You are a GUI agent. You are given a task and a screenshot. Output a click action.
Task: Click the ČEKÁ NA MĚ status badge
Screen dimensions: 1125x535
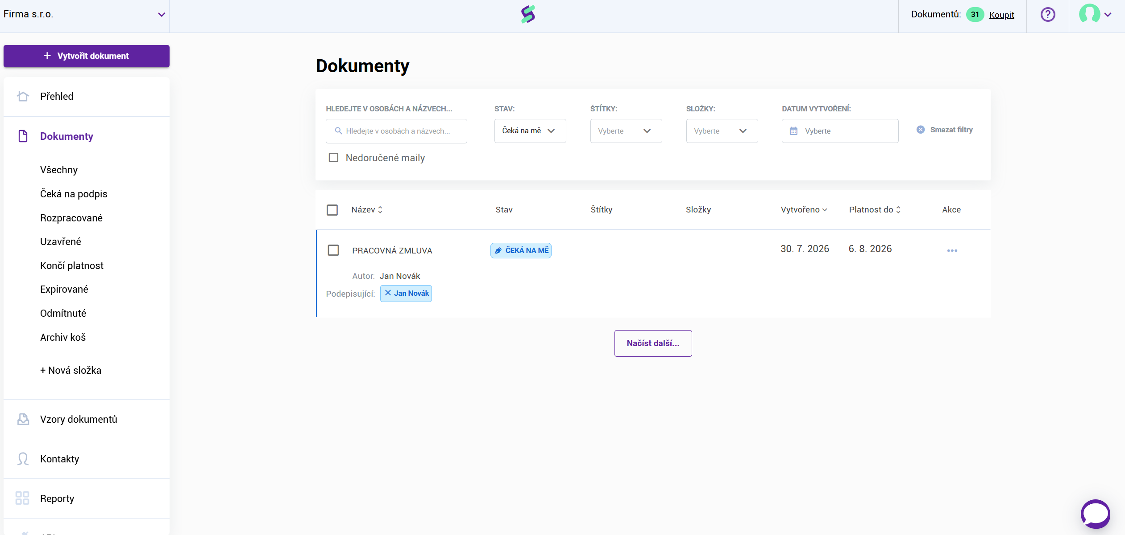tap(521, 250)
